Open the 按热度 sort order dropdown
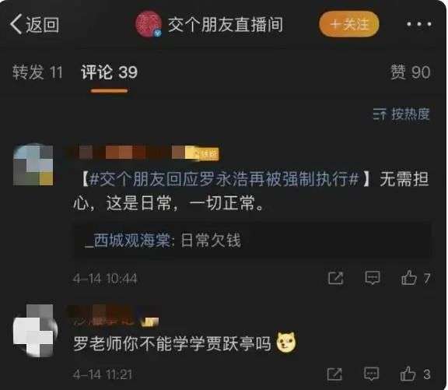448x390 pixels. tap(401, 114)
